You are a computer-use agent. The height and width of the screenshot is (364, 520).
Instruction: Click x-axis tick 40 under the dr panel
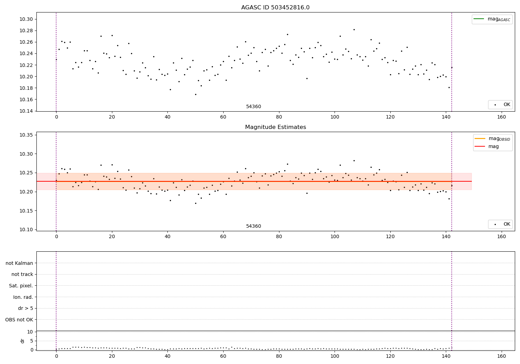[x=167, y=356]
